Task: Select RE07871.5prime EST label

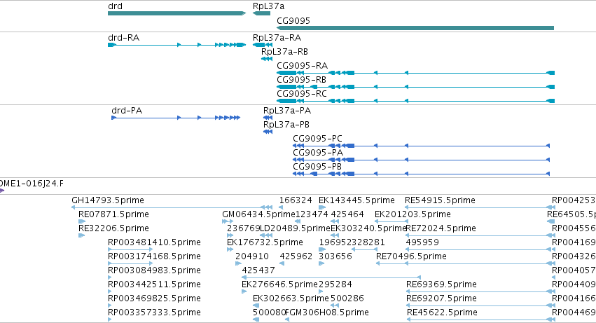Action: (x=113, y=214)
